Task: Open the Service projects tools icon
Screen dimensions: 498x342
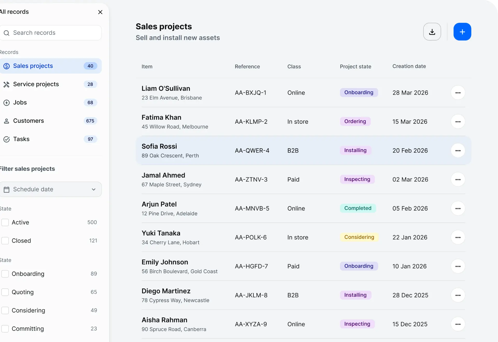Action: pos(6,84)
